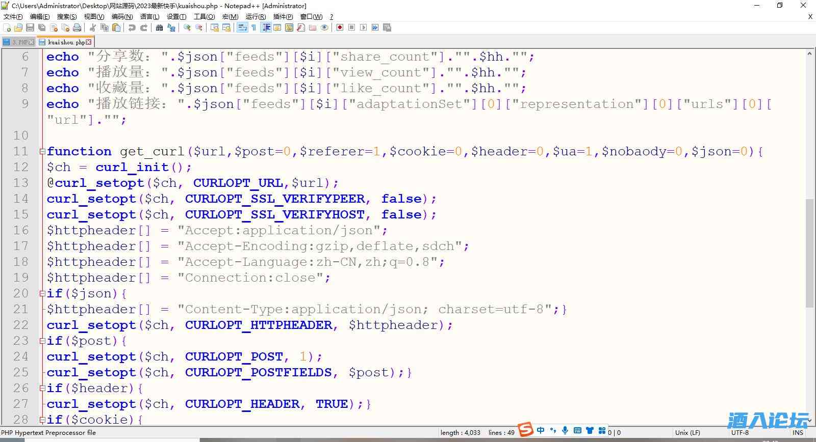Collapse the get_curl function fold marker
The width and height of the screenshot is (816, 442).
click(x=42, y=152)
